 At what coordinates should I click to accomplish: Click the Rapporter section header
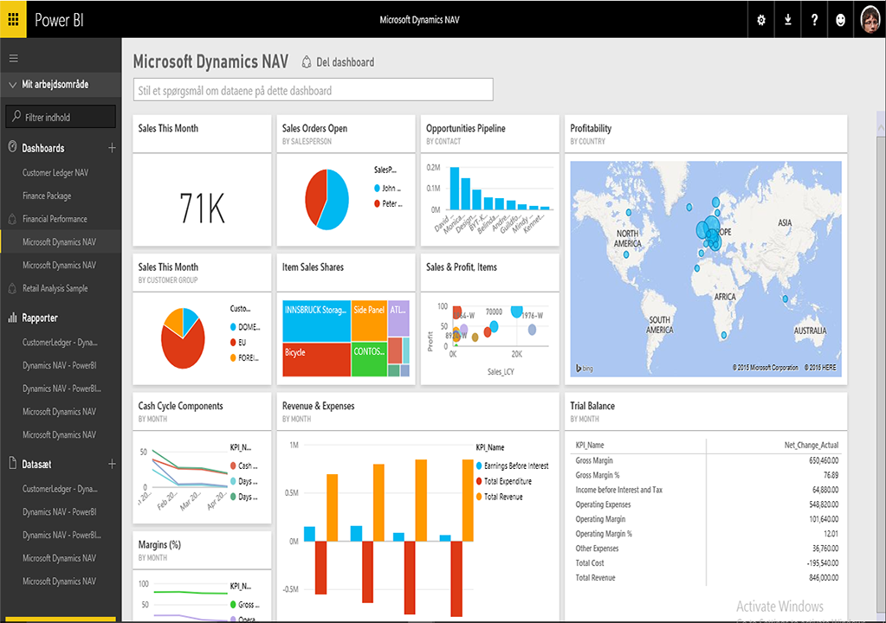pos(40,318)
